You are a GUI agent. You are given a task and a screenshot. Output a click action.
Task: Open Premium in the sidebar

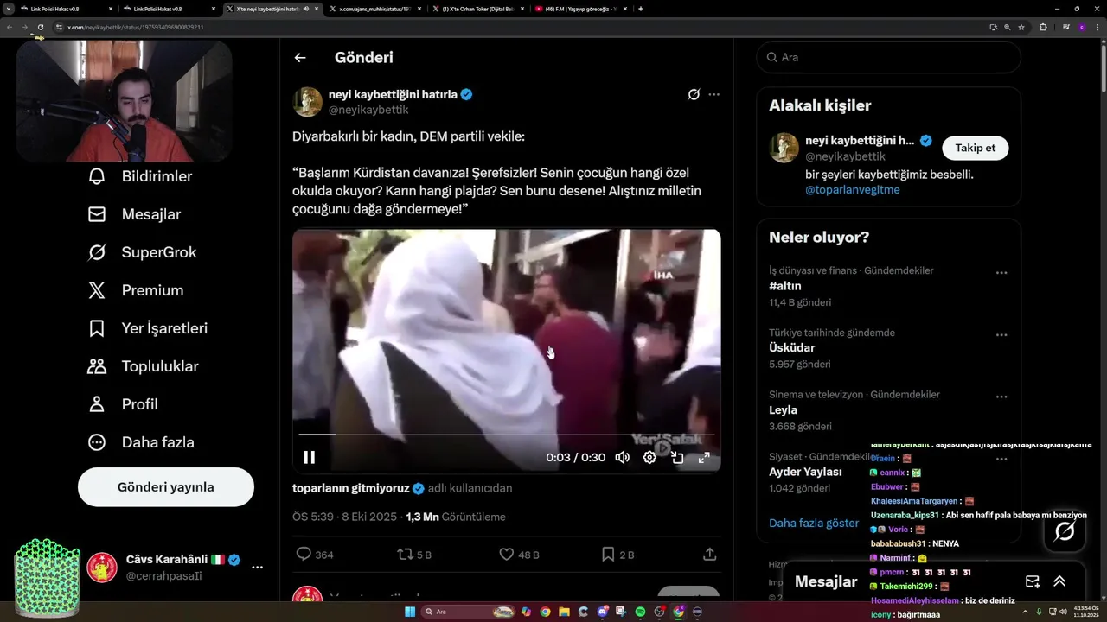(x=136, y=290)
